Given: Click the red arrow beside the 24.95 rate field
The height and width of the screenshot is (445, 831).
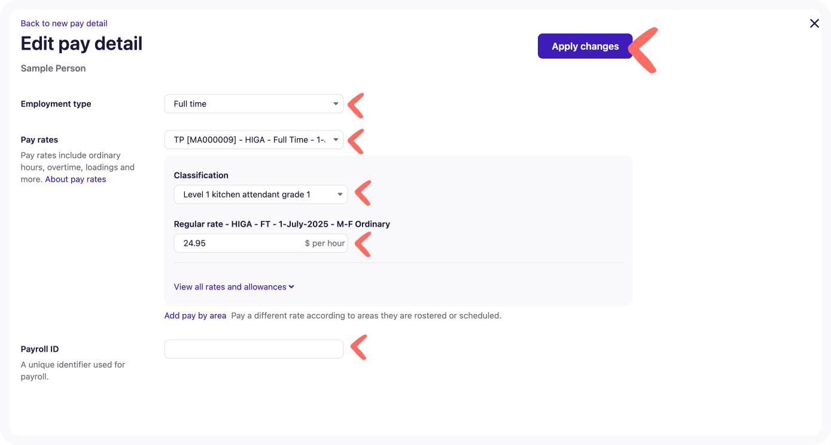Looking at the screenshot, I should point(363,244).
